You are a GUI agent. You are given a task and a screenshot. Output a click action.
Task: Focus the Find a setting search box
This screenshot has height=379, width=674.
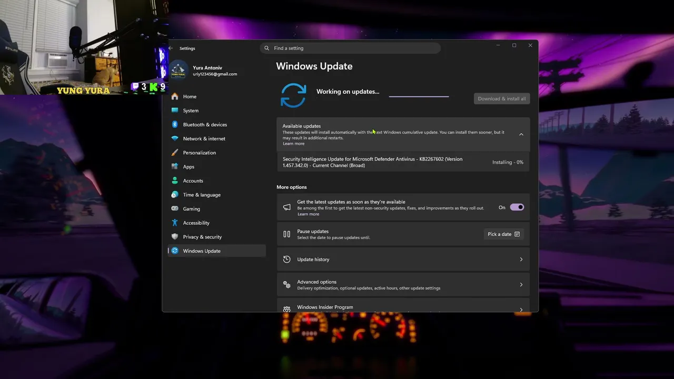coord(350,48)
